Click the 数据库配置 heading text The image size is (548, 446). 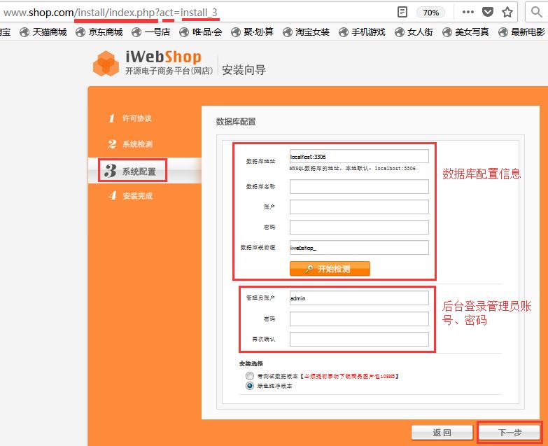(236, 122)
